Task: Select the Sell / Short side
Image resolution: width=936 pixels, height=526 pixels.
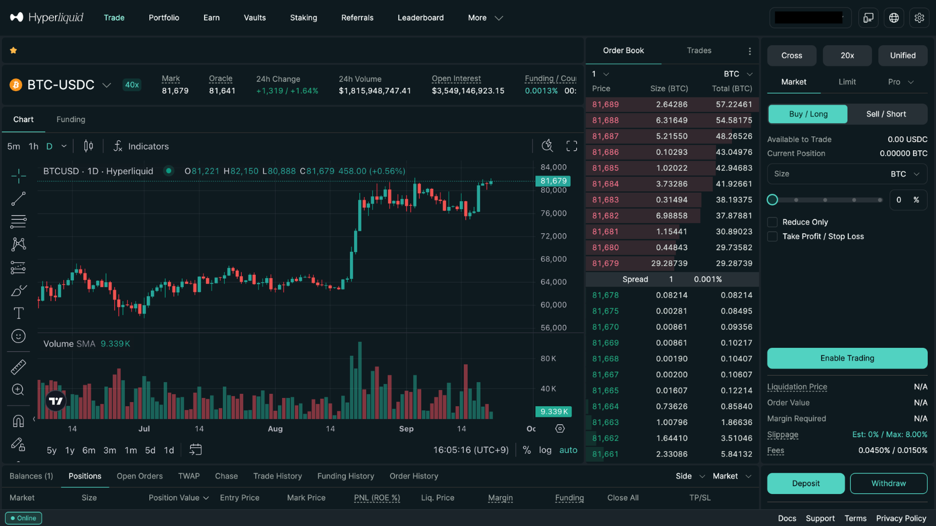Action: (x=886, y=114)
